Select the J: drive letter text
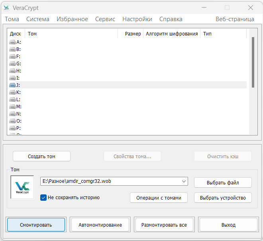 18,85
